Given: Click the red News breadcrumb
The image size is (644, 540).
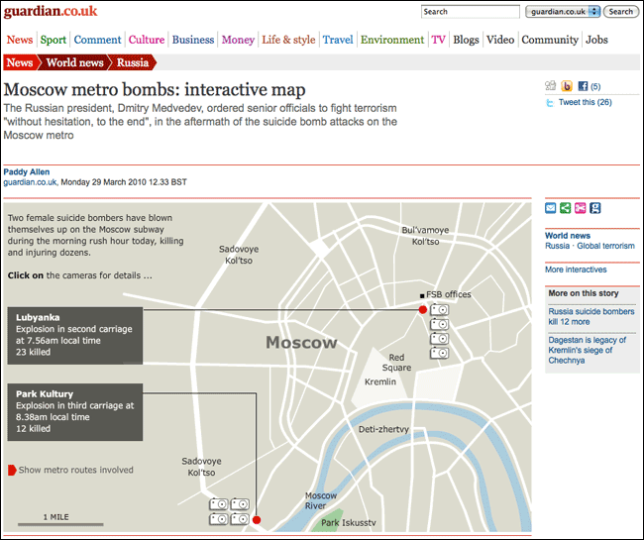Looking at the screenshot, I should coord(20,62).
